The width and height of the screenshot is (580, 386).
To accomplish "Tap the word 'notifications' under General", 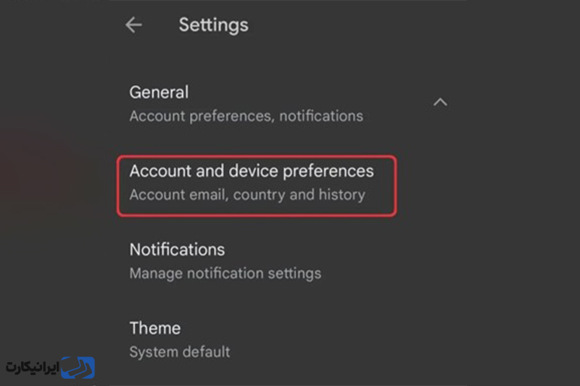I will tap(321, 117).
